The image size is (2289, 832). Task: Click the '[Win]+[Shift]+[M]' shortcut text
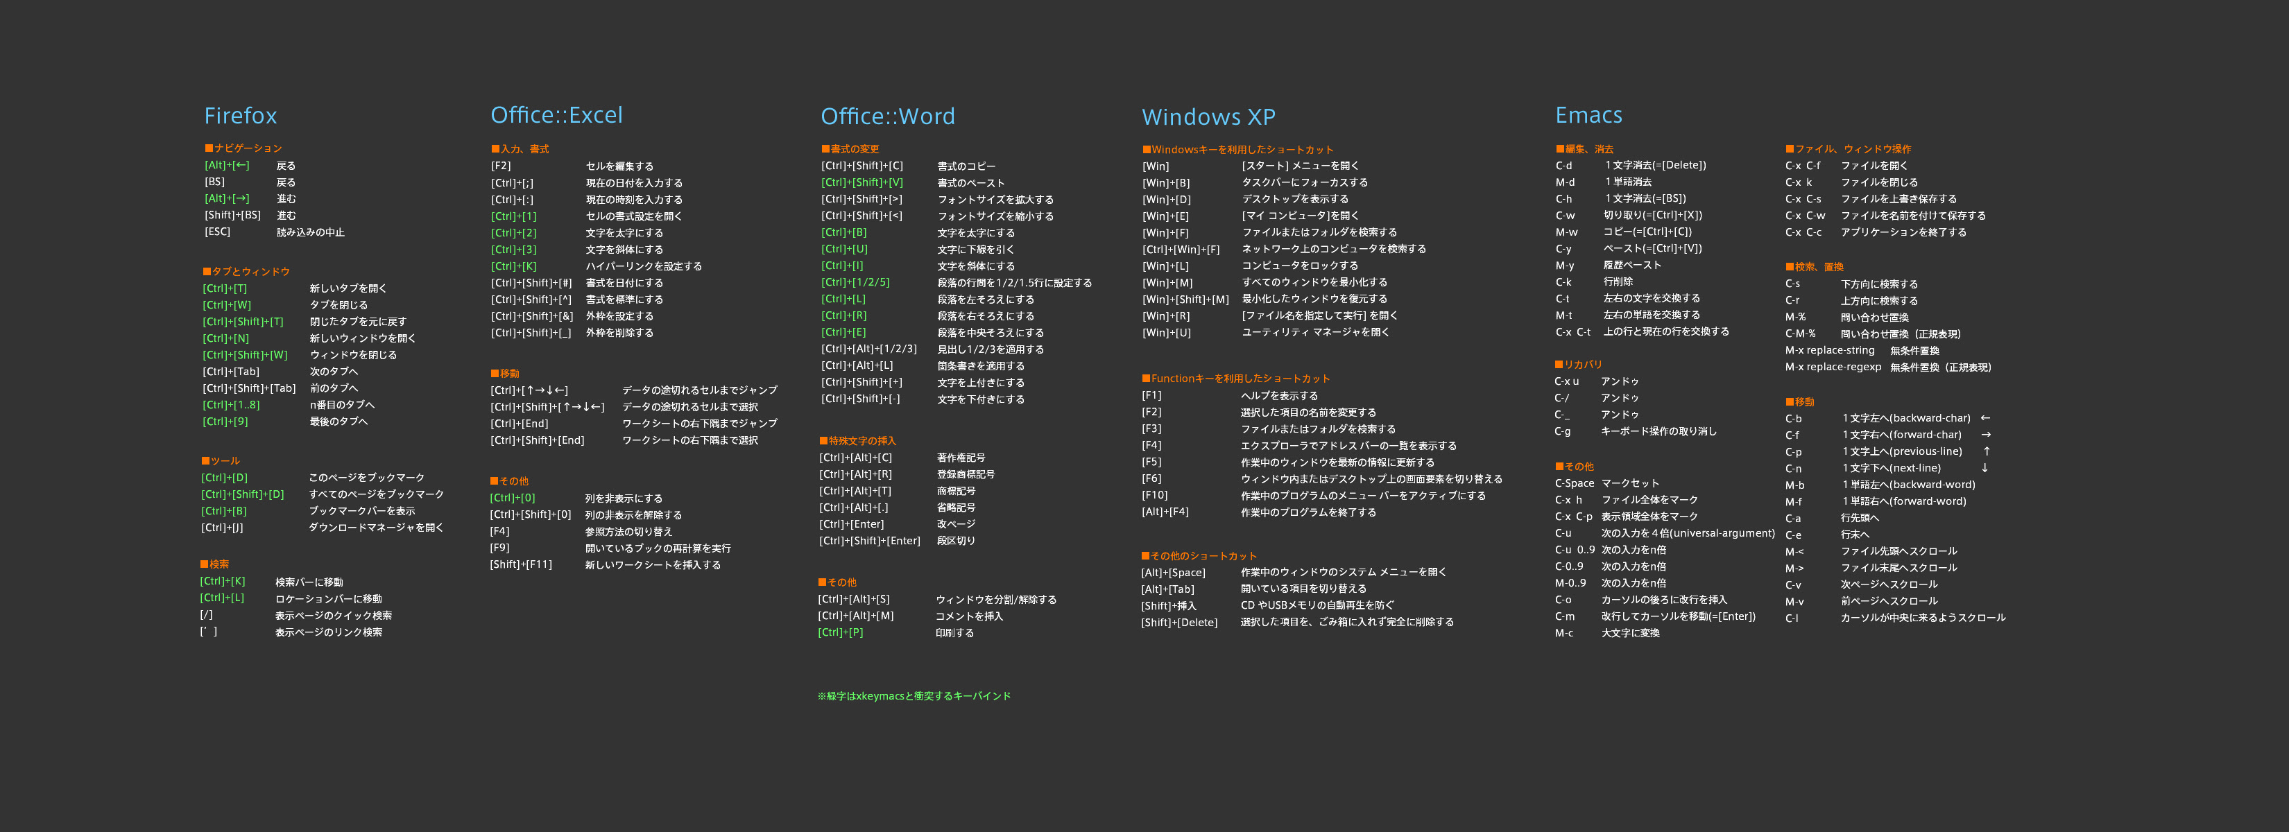pos(1185,300)
